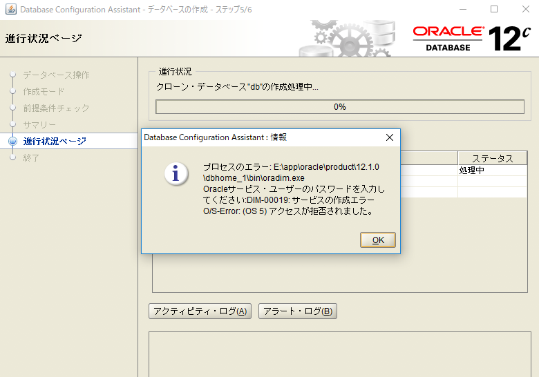This screenshot has height=377, width=539.
Task: Click the ステータス column header
Action: [492, 158]
